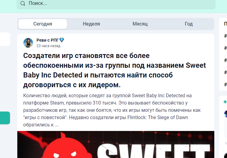
Task: Switch to the Сегодня tab
Action: pos(43,24)
